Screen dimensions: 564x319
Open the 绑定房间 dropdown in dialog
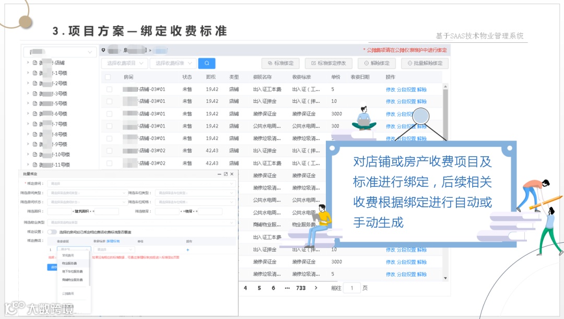point(142,183)
